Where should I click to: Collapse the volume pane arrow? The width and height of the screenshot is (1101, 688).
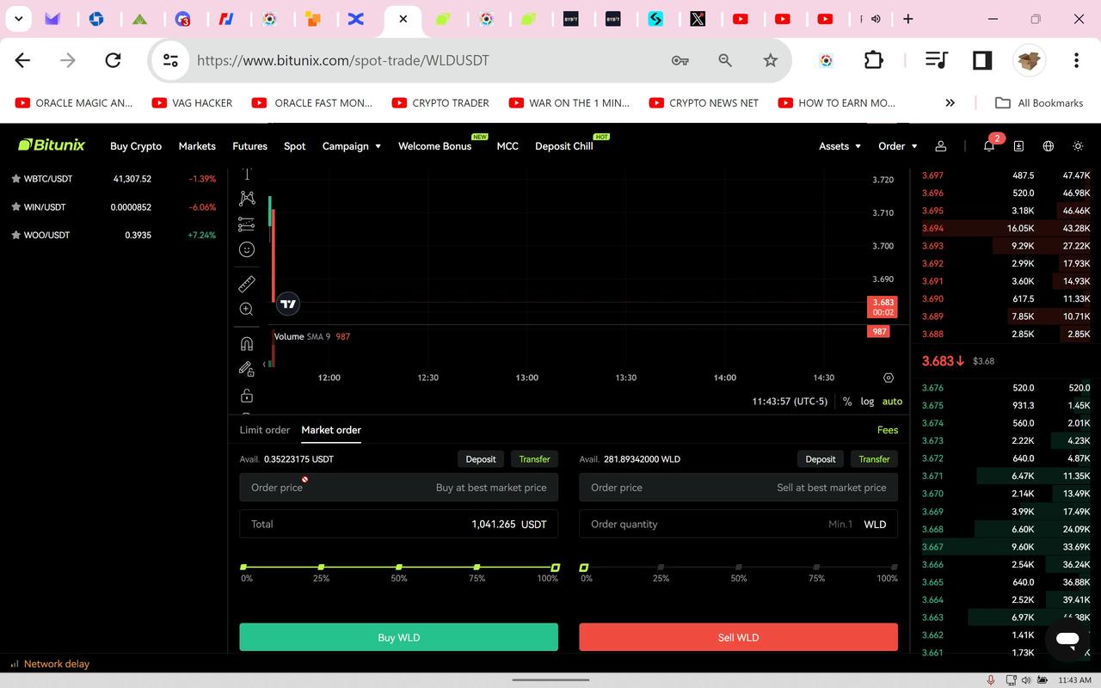pyautogui.click(x=265, y=365)
